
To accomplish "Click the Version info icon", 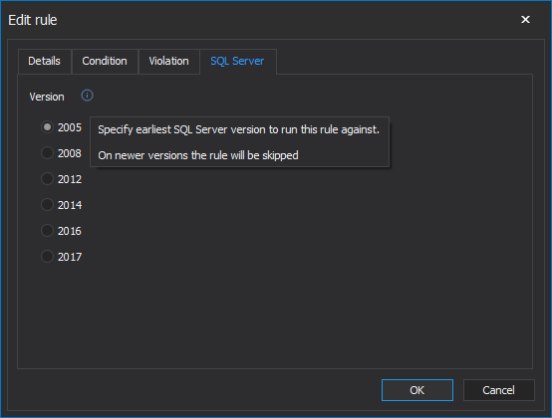I will [87, 96].
